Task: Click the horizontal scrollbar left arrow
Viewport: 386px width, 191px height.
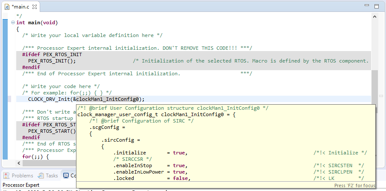Action: 19,163
